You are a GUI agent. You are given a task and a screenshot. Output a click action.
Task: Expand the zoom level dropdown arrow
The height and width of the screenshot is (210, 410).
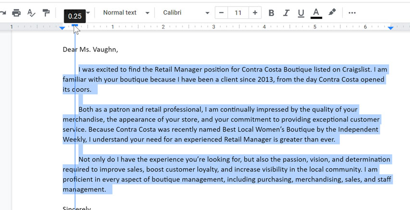tap(88, 13)
